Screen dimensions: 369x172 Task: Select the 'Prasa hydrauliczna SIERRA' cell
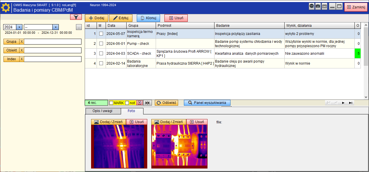(185, 63)
